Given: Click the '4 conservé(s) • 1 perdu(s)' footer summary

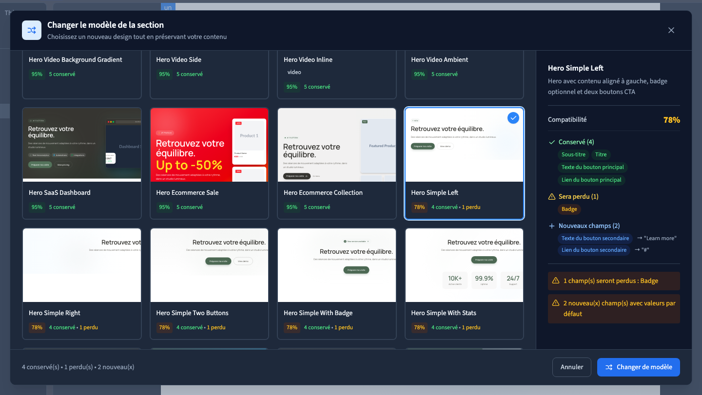Looking at the screenshot, I should [x=78, y=367].
